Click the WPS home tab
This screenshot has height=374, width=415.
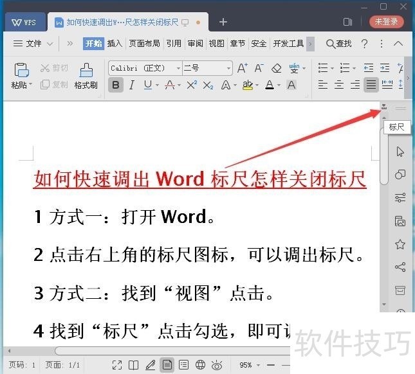24,22
